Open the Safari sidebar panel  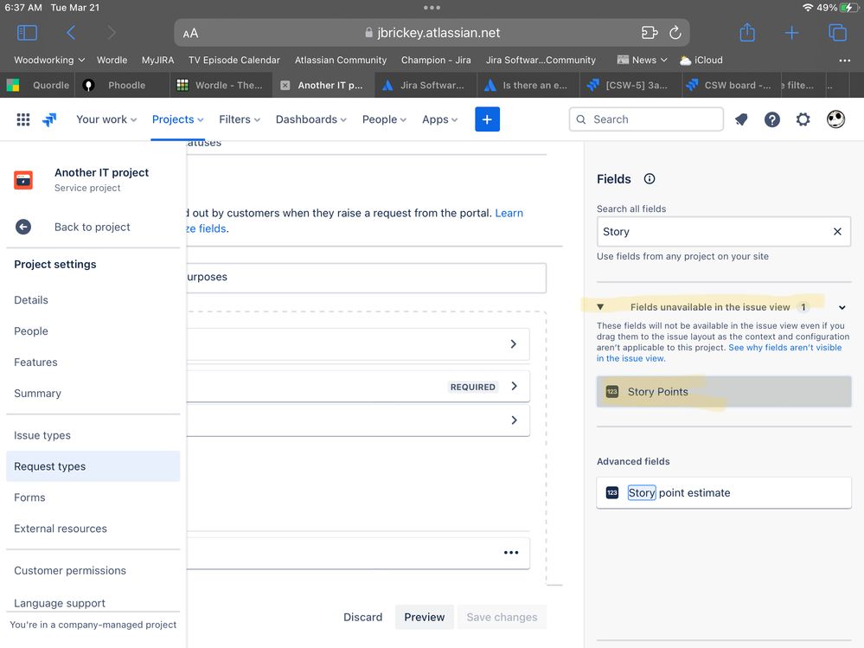(27, 33)
